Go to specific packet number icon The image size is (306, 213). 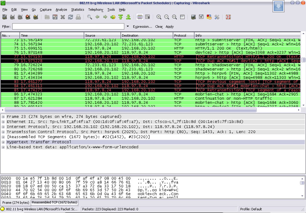[113, 17]
